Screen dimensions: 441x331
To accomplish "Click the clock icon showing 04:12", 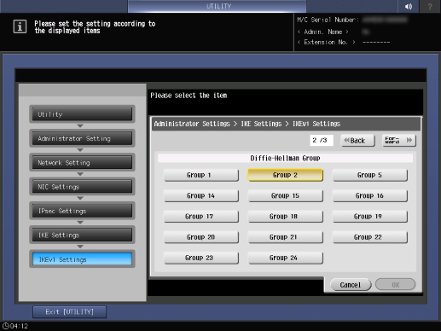I will click(6, 326).
